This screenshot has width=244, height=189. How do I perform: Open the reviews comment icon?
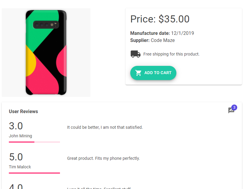tap(231, 110)
